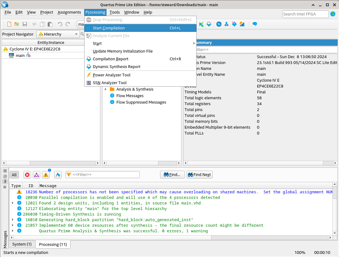Image resolution: width=339 pixels, height=257 pixels.
Task: Click the messages Filter input field
Action: pyautogui.click(x=102, y=174)
